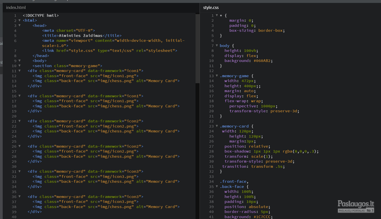Fold the memory-card div starting on line 21
Image resolution: width=381 pixels, height=219 pixels.
19,121
